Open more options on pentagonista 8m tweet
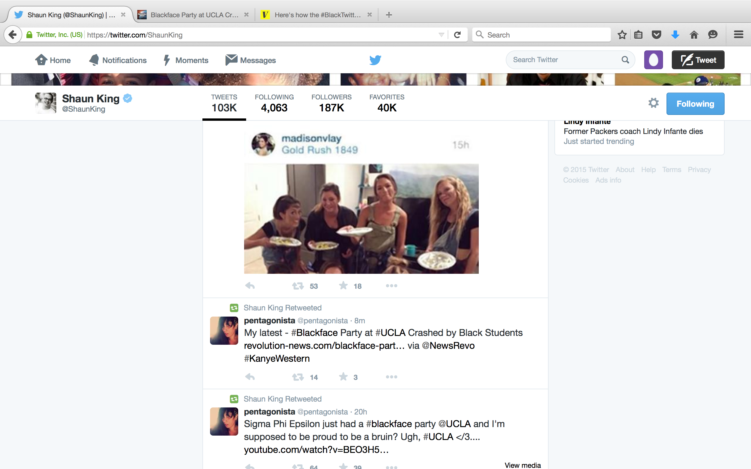 392,377
